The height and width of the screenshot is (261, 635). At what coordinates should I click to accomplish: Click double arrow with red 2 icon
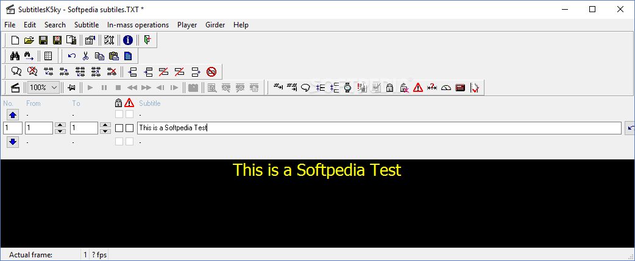pyautogui.click(x=432, y=87)
